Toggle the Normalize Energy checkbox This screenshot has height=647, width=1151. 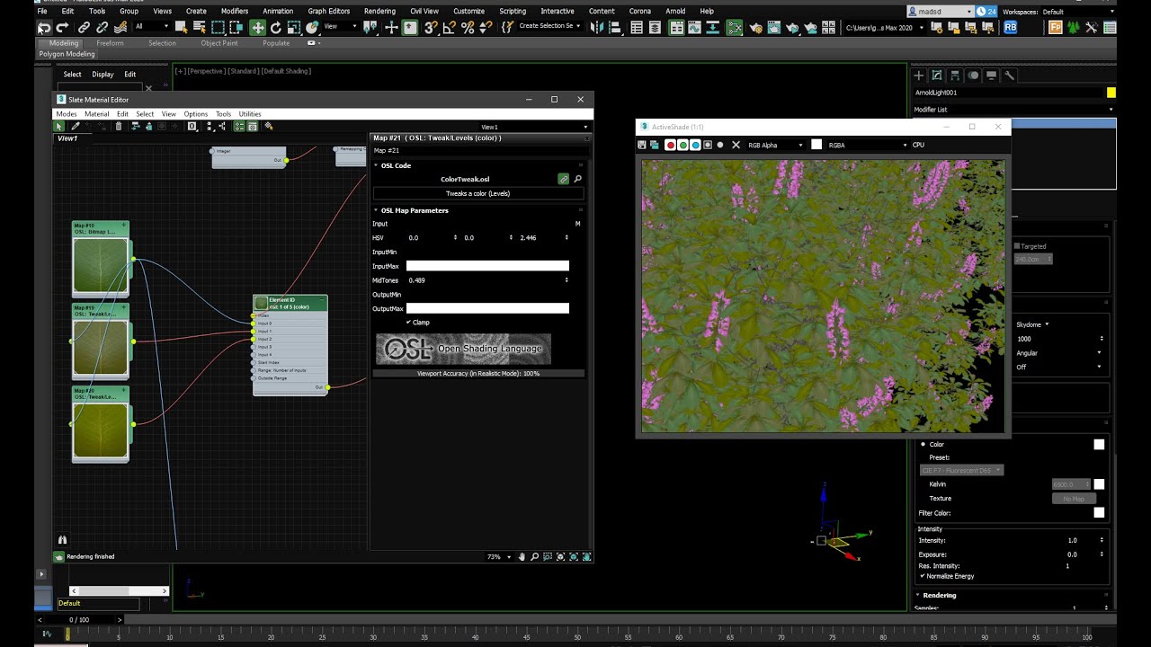(x=923, y=576)
